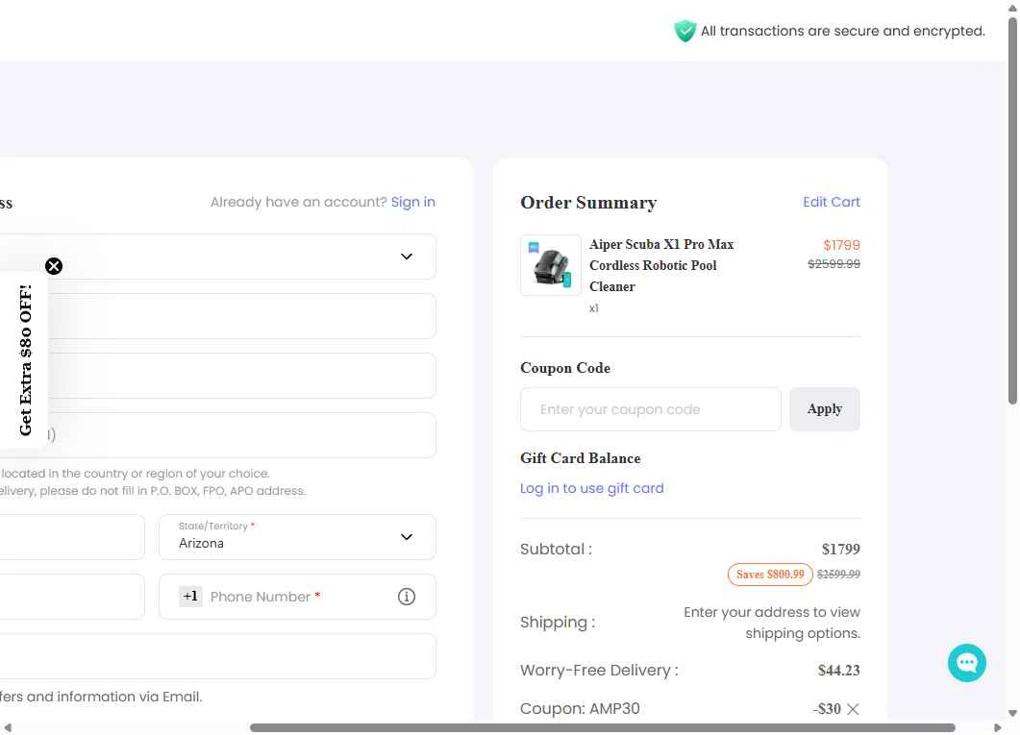This screenshot has width=1020, height=735.
Task: Click the input field above the email notice
Action: pyautogui.click(x=218, y=656)
